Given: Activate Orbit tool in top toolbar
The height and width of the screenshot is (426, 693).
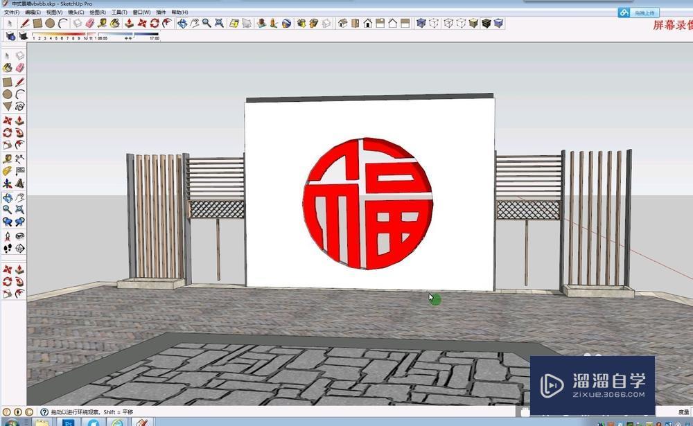Looking at the screenshot, I should (182, 23).
